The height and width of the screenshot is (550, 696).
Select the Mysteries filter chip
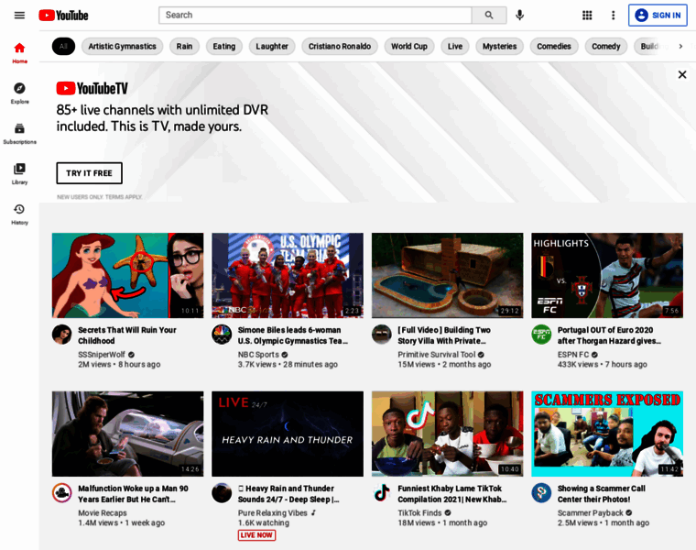(x=499, y=46)
